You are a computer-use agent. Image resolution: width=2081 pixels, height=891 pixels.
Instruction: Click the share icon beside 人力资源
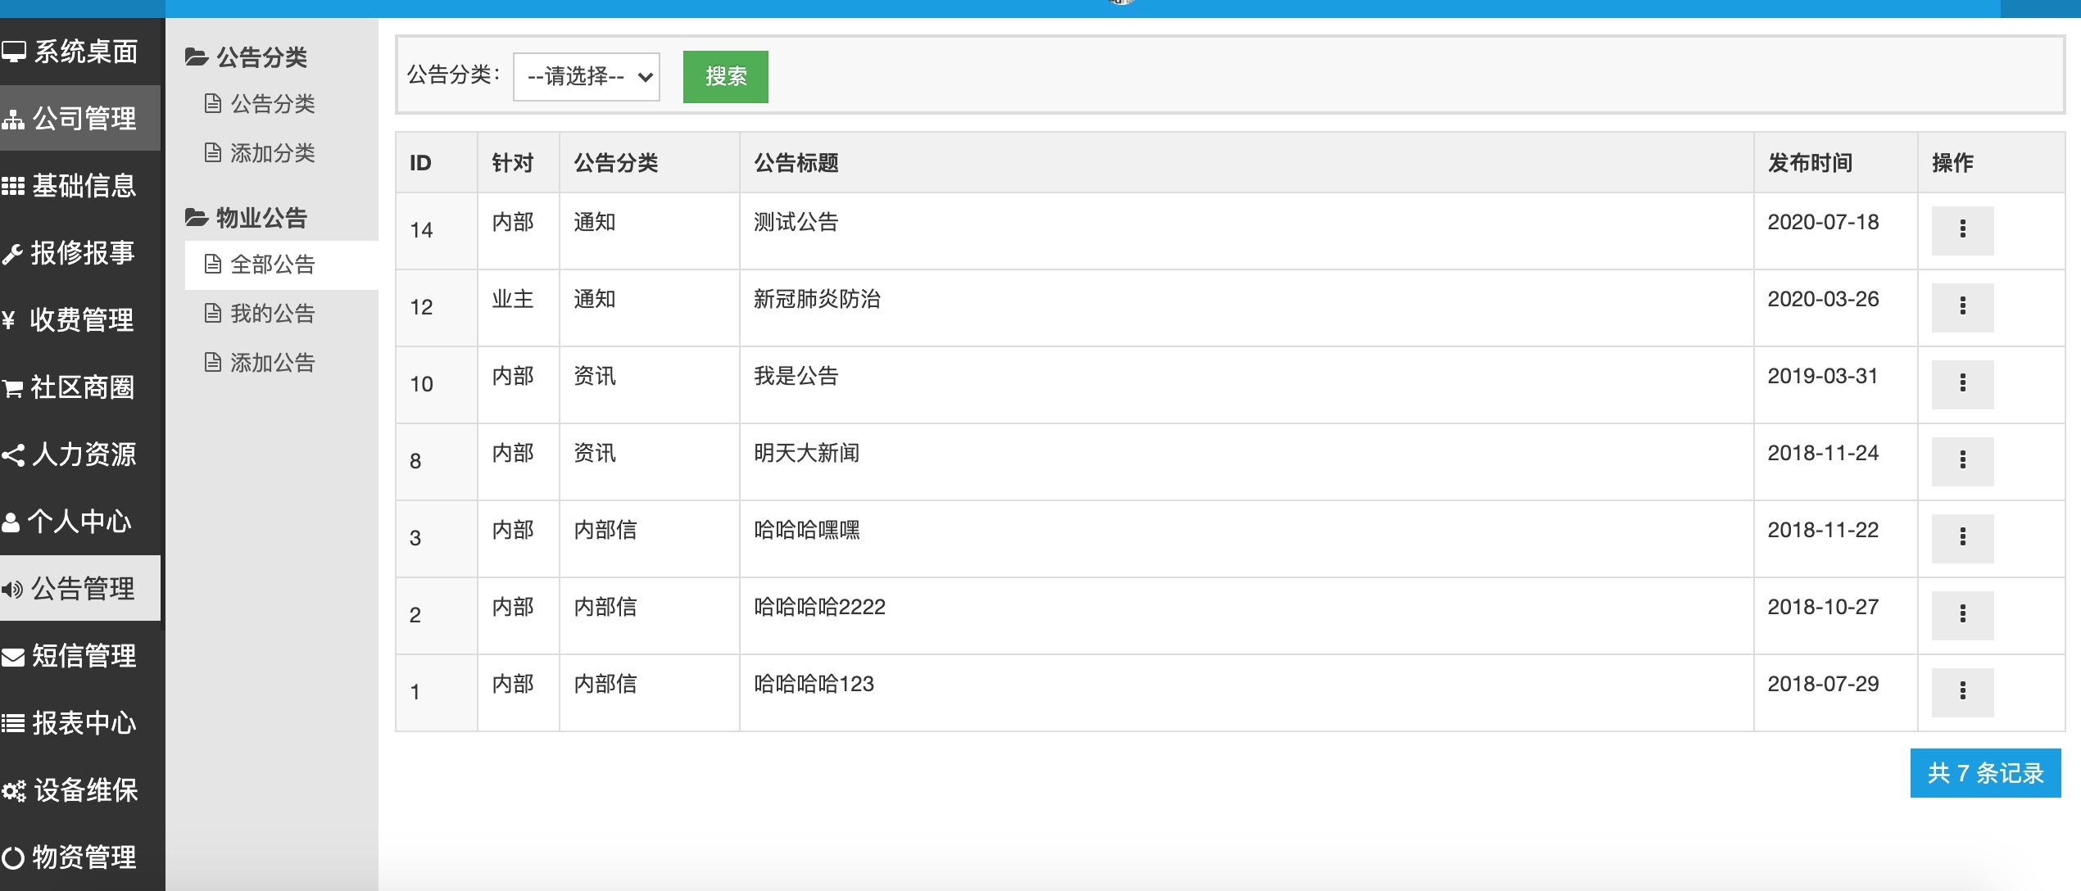[x=13, y=455]
